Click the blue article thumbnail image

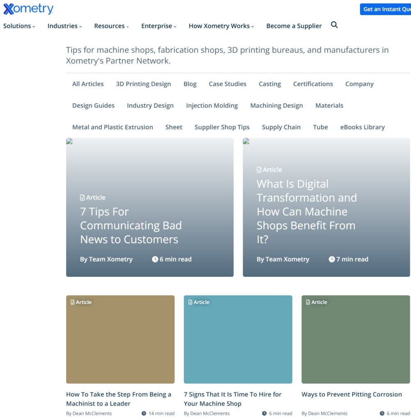pos(238,339)
